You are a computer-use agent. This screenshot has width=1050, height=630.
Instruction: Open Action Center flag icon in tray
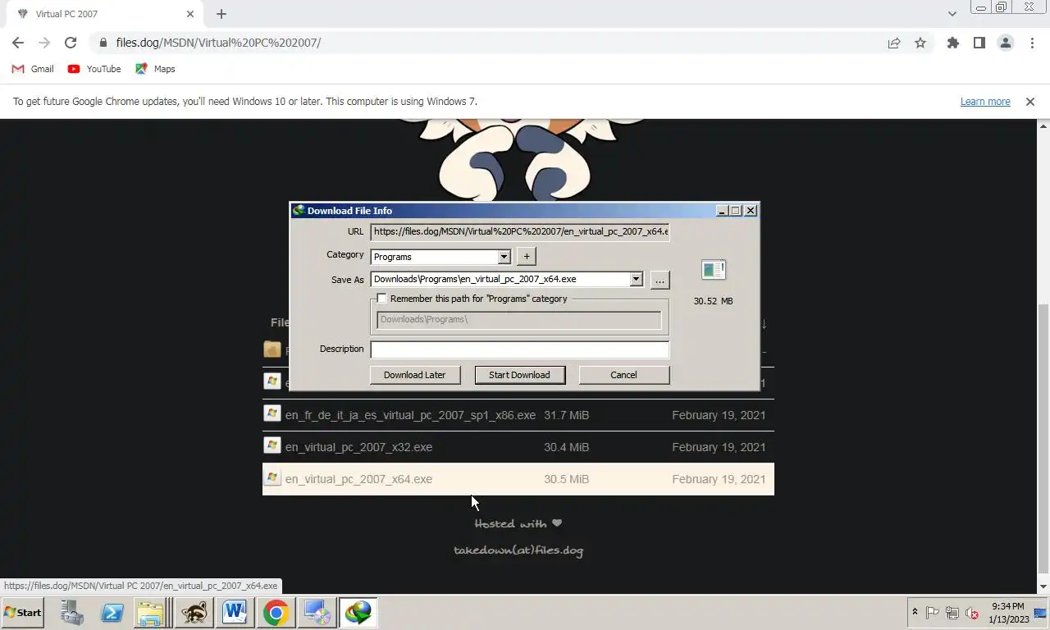tap(933, 613)
